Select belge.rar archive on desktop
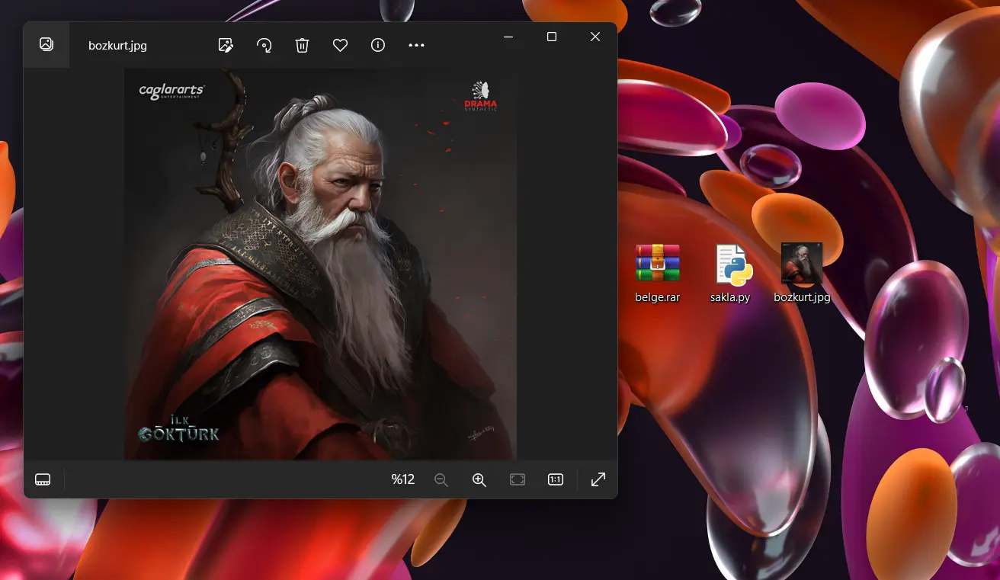1000x580 pixels. pos(657,274)
